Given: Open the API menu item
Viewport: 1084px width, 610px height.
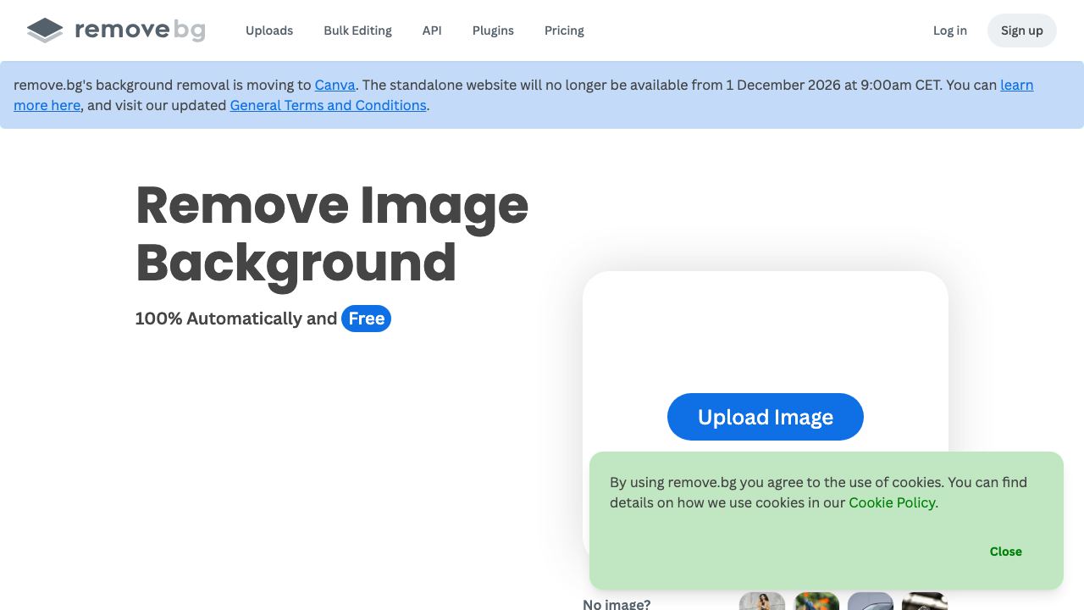Looking at the screenshot, I should click(x=432, y=30).
